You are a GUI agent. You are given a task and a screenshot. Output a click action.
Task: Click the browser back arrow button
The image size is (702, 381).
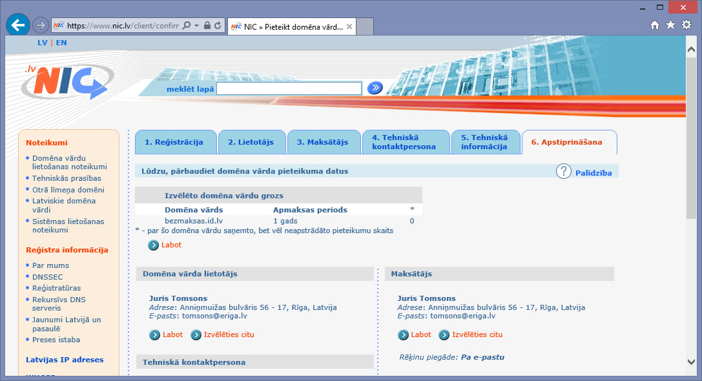click(17, 25)
